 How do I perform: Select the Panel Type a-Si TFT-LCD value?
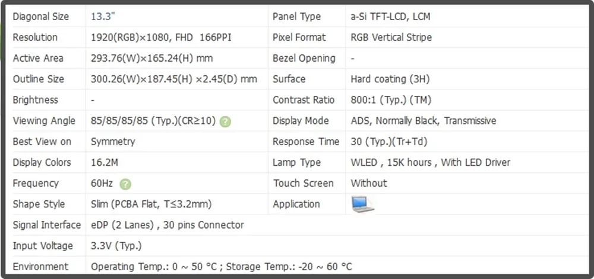[x=390, y=17]
